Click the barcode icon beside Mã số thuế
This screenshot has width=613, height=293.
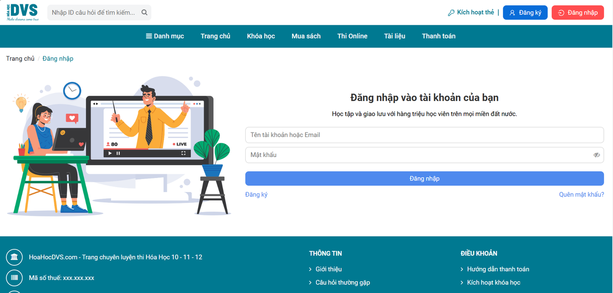coord(14,278)
